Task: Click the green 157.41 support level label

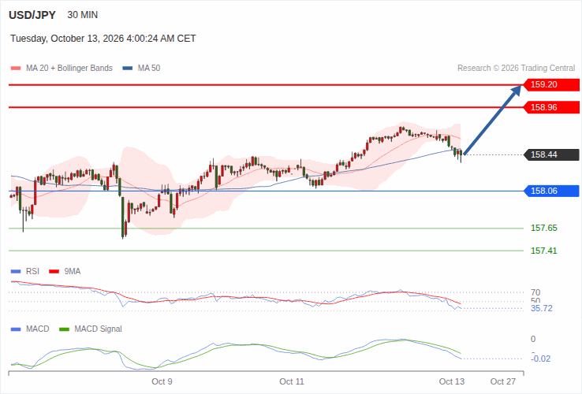Action: point(544,251)
